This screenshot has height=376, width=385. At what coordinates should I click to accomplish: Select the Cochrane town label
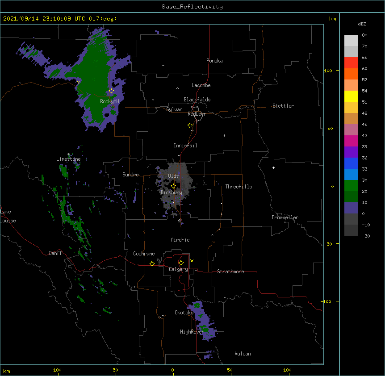(144, 254)
